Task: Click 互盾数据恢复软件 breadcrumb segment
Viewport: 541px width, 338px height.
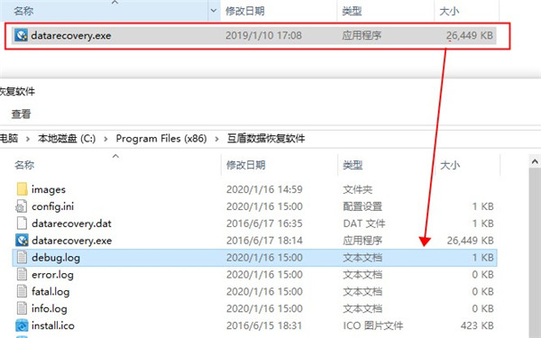Action: click(266, 139)
